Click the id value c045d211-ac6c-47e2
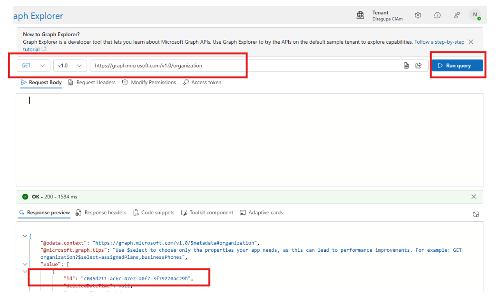 [136, 278]
